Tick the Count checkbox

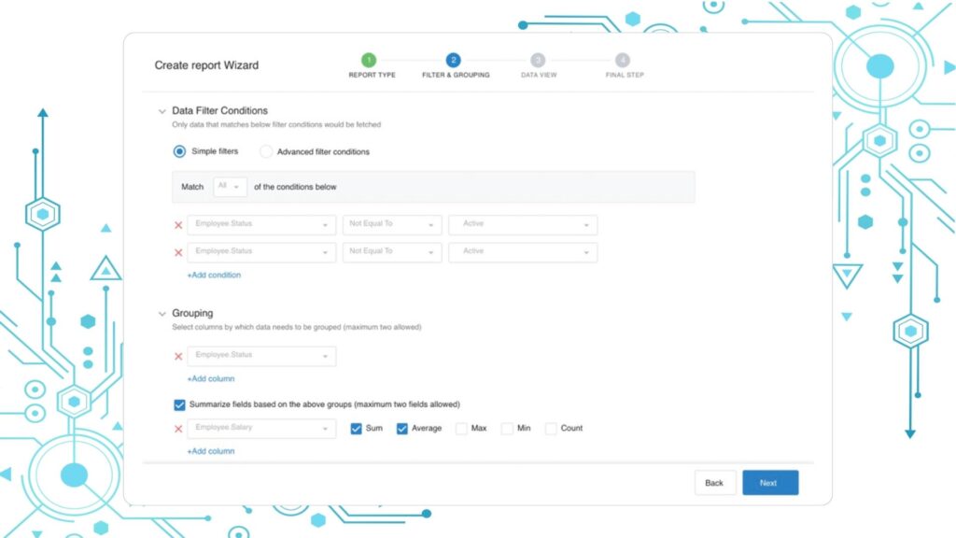pos(551,429)
